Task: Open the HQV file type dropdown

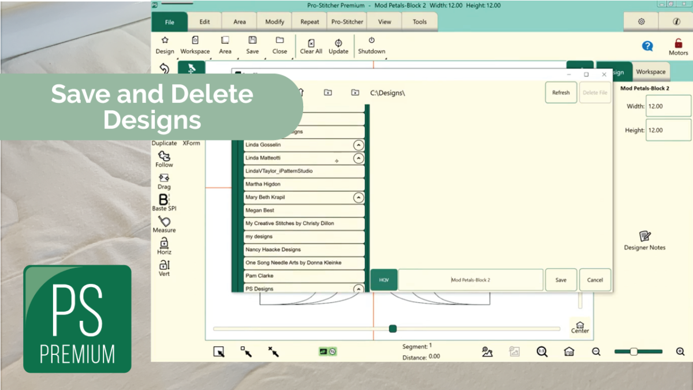Action: pos(383,279)
